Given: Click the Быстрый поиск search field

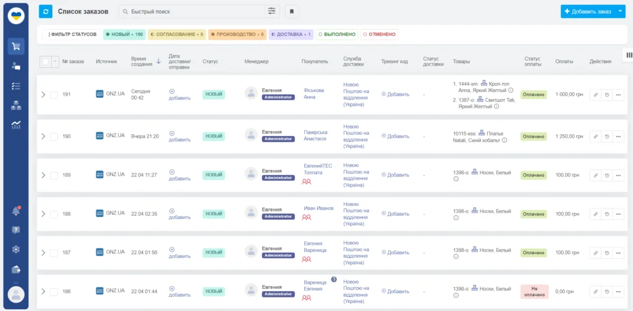Looking at the screenshot, I should click(x=192, y=11).
